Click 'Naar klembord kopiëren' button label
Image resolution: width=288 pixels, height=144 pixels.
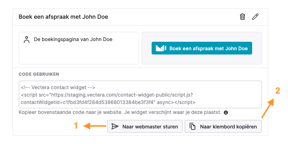228,126
